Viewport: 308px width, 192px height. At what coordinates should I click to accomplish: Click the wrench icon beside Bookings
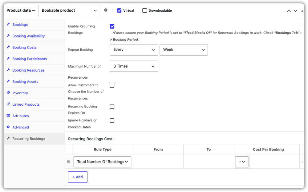coord(8,24)
